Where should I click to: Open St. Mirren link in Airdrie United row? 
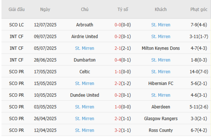161,36
